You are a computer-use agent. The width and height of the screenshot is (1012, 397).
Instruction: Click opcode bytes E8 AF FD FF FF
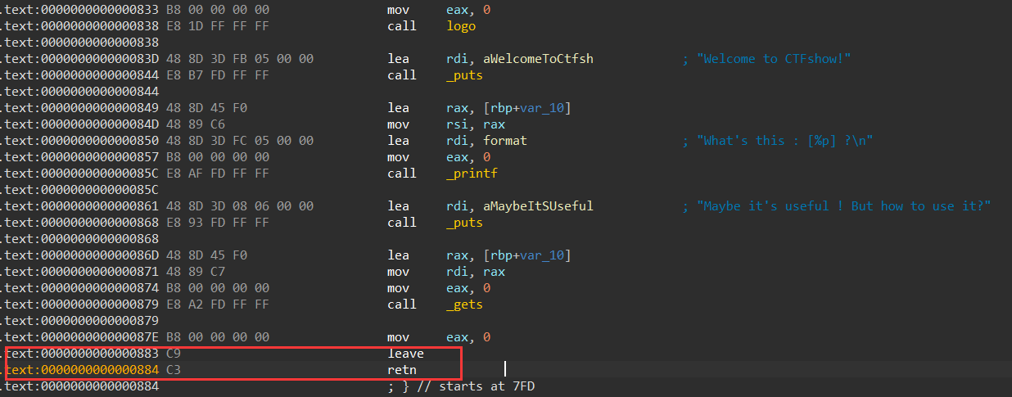(217, 174)
